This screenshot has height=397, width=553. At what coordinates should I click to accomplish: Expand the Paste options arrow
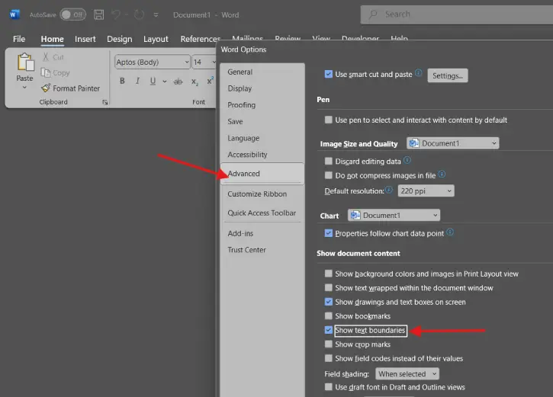pyautogui.click(x=24, y=87)
